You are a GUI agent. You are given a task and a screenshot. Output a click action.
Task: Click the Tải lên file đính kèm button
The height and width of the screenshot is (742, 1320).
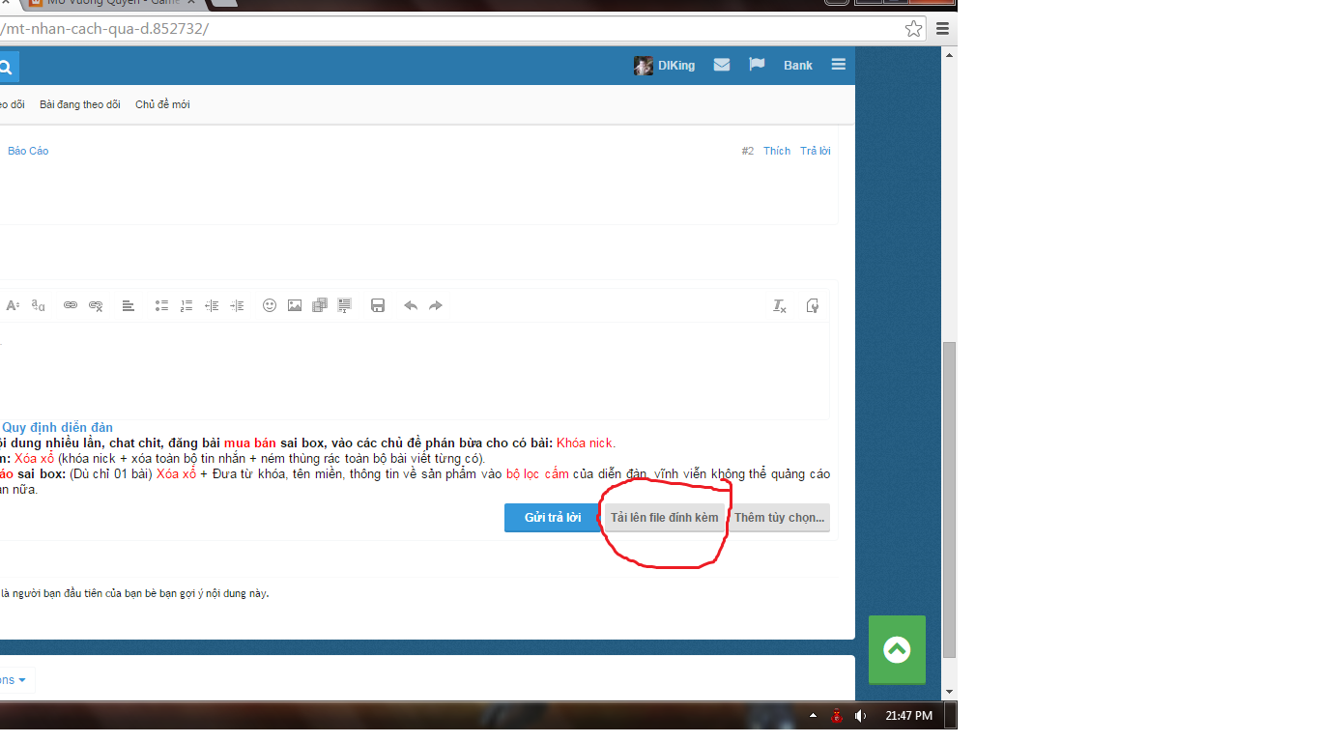pos(665,518)
